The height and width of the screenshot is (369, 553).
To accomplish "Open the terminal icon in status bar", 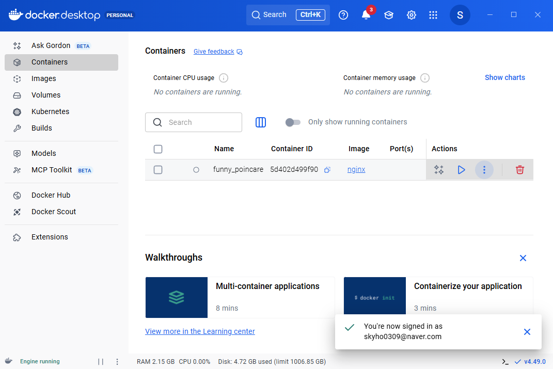I will pos(505,362).
